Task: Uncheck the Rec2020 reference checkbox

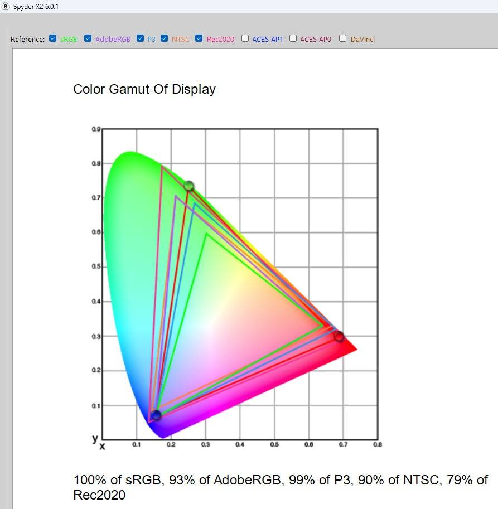Action: (199, 38)
